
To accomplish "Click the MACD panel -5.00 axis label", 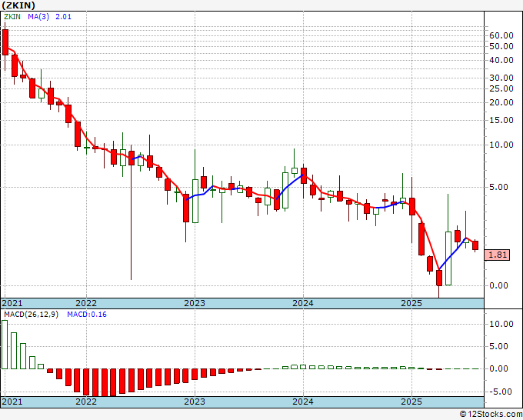I will point(499,392).
